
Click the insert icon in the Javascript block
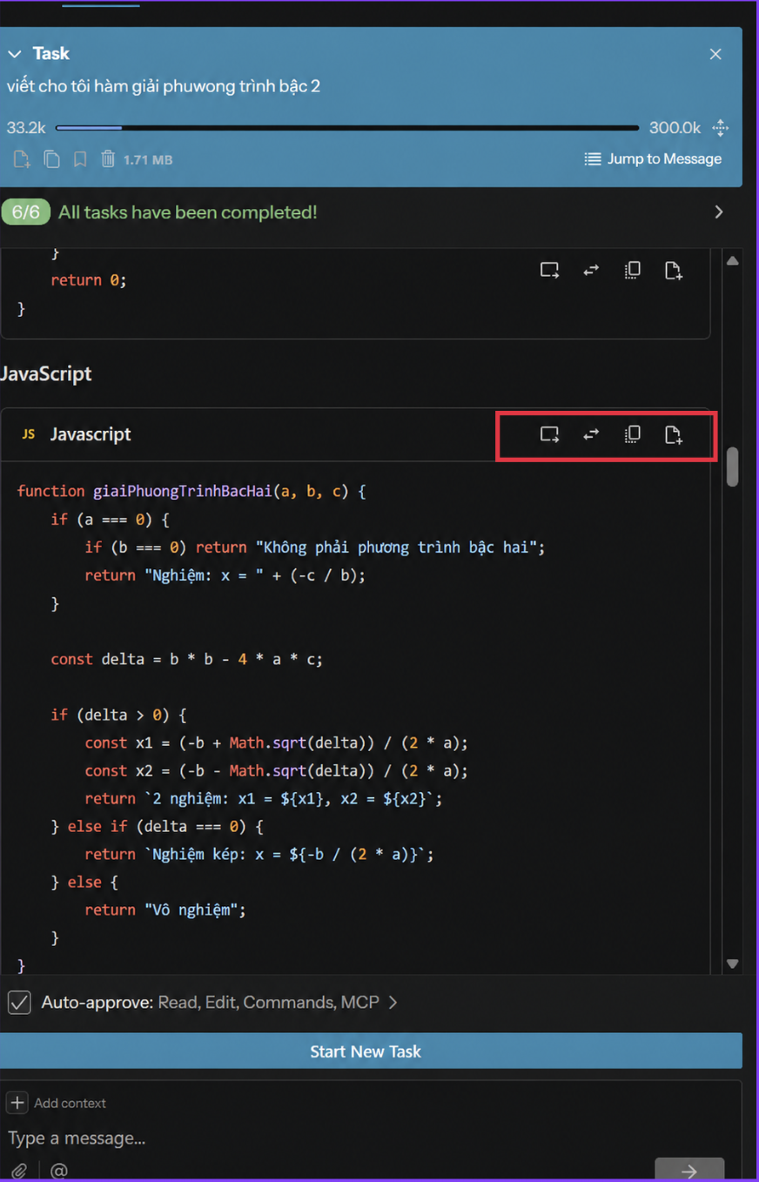click(x=549, y=434)
